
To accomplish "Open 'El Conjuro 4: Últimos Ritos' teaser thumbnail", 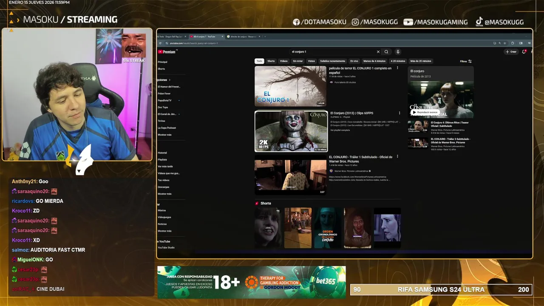I will (x=418, y=127).
